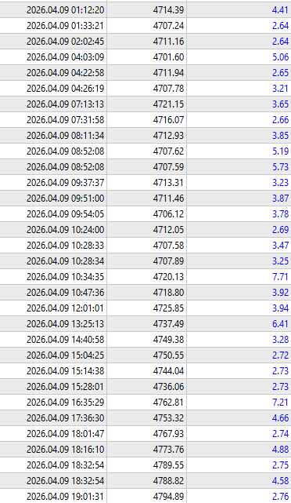Click the 2026.04.09 12:01:01 timestamp
The image size is (291, 503).
pyautogui.click(x=65, y=308)
